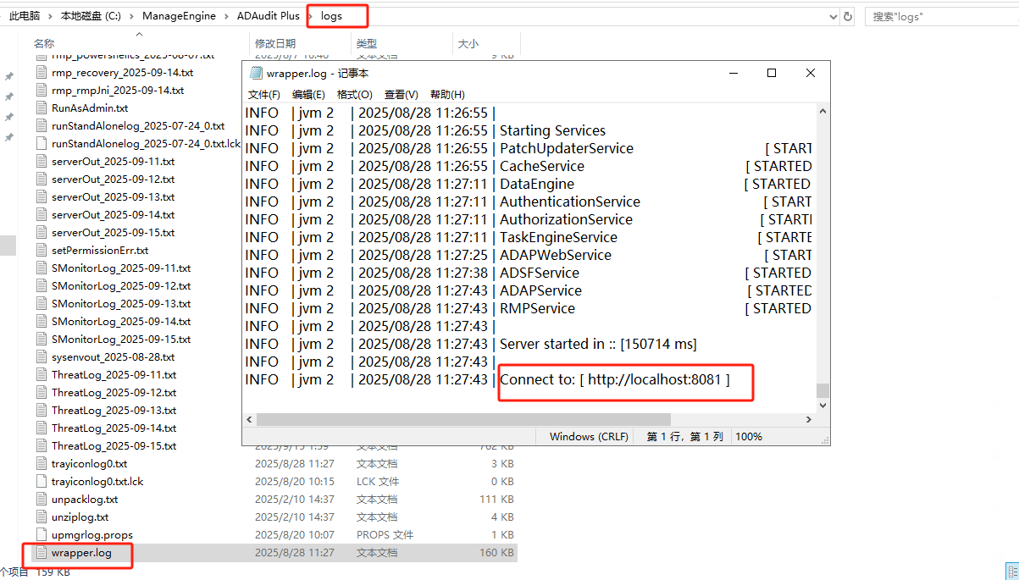Click the RunAsAdmin.txt file icon
Viewport: 1019px width, 580px height.
42,108
